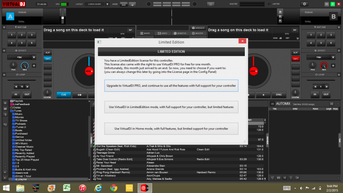The height and width of the screenshot is (193, 343).
Task: Select deck A indicator
Action: (10, 16)
